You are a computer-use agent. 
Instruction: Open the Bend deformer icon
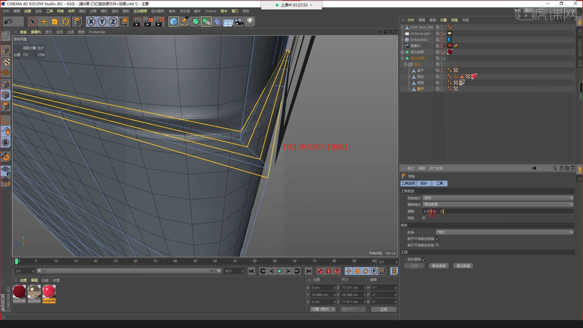pos(217,22)
